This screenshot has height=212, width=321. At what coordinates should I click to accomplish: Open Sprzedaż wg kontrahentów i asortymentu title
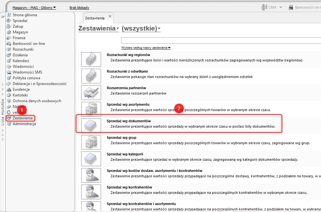click(x=141, y=204)
